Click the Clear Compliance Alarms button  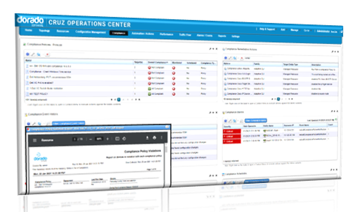click(x=255, y=120)
